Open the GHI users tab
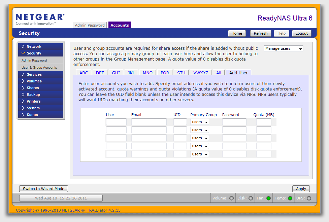Screen dimensions: 329x222 116,73
